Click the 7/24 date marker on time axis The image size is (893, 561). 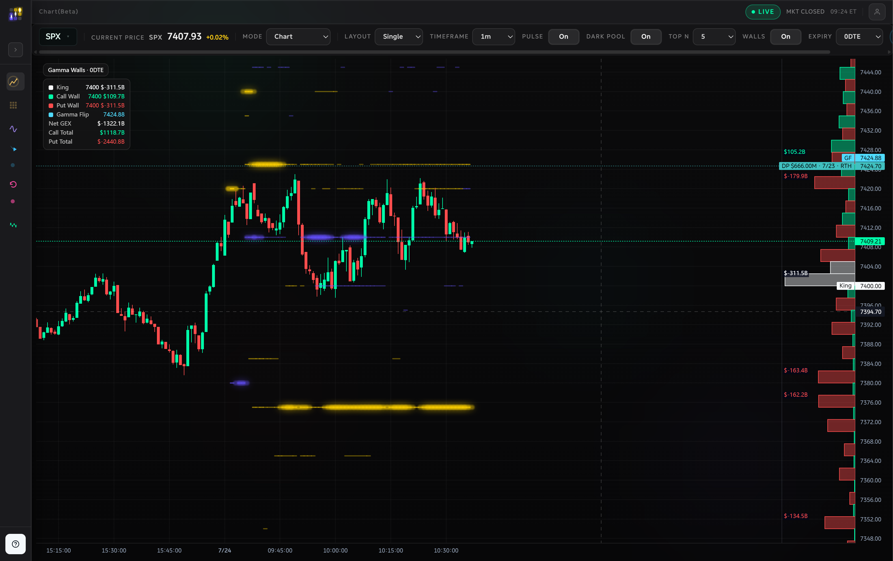click(x=224, y=550)
